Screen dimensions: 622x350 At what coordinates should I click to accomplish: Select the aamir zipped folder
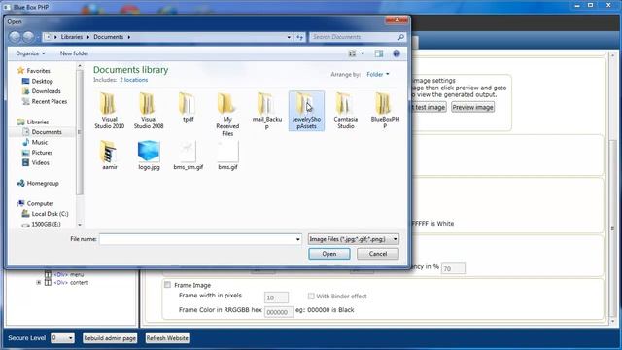pyautogui.click(x=109, y=156)
